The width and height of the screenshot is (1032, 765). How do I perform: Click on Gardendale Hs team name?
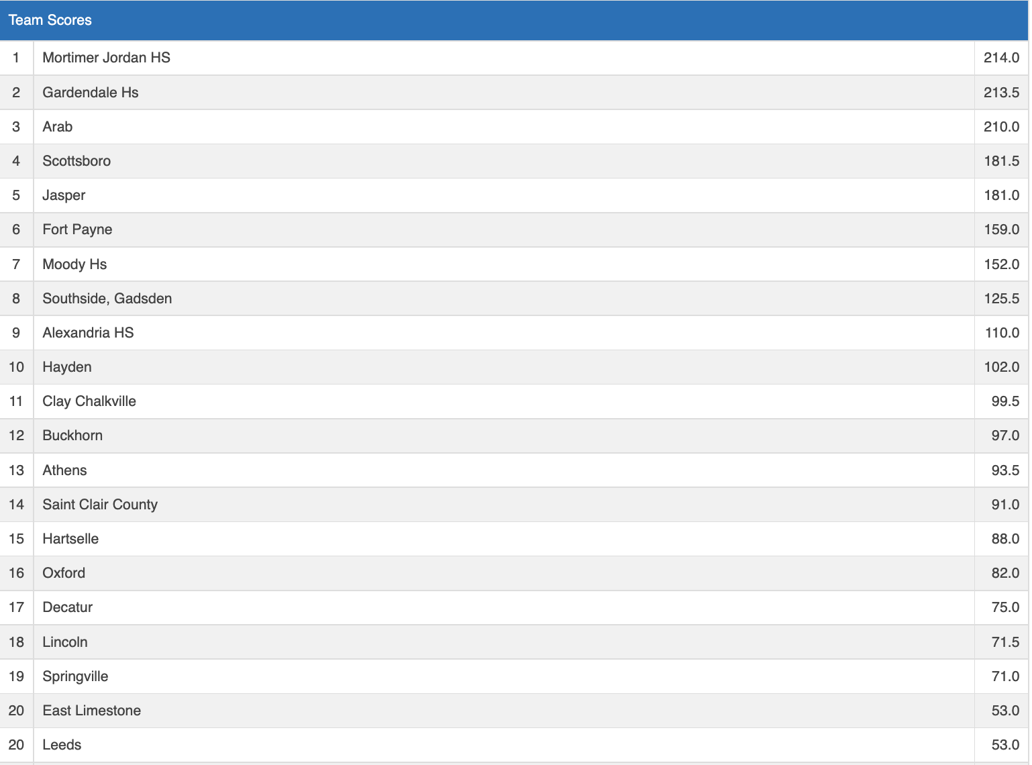click(x=91, y=93)
